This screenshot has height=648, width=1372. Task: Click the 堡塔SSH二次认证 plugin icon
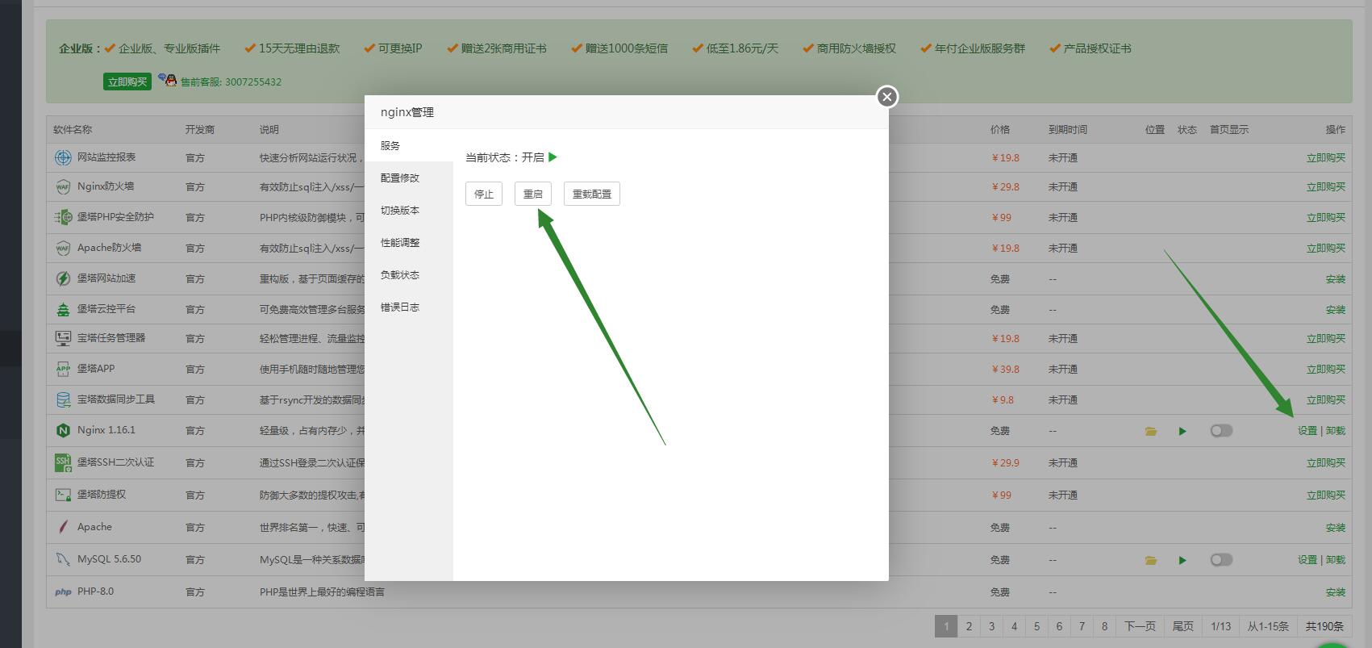63,462
